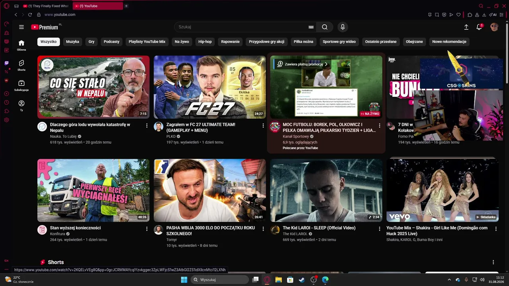Play the 'CO SIĘ STAŁO W NEPALU' thumbnail
The height and width of the screenshot is (286, 509).
[93, 87]
